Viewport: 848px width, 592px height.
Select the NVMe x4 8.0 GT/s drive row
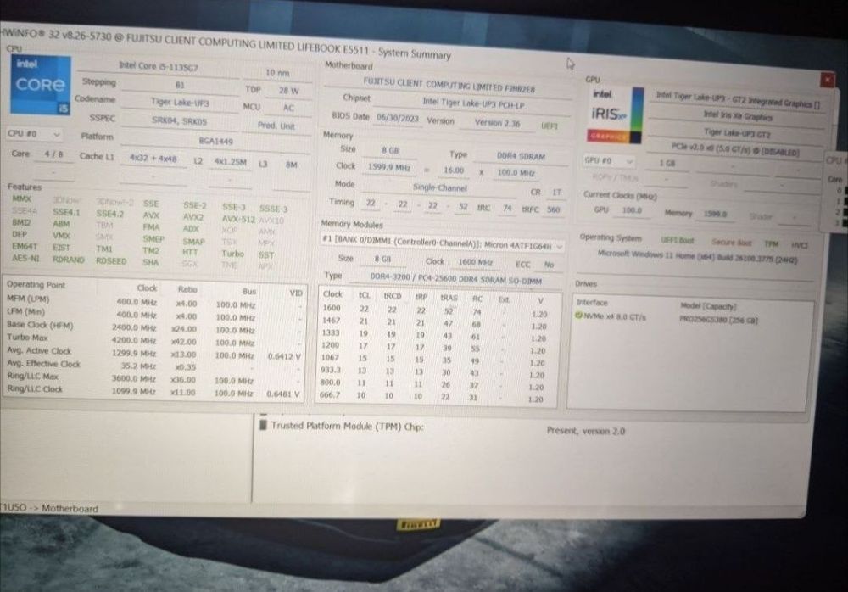[692, 318]
